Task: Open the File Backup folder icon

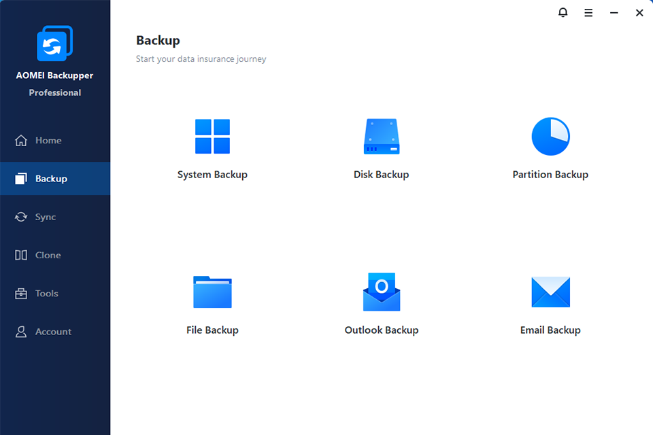Action: (212, 292)
